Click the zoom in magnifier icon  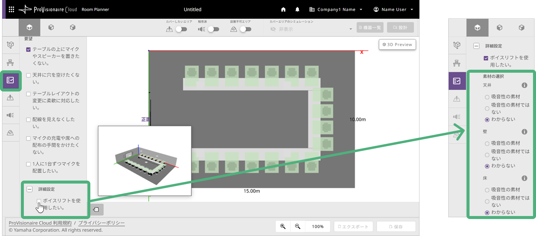[x=283, y=226]
